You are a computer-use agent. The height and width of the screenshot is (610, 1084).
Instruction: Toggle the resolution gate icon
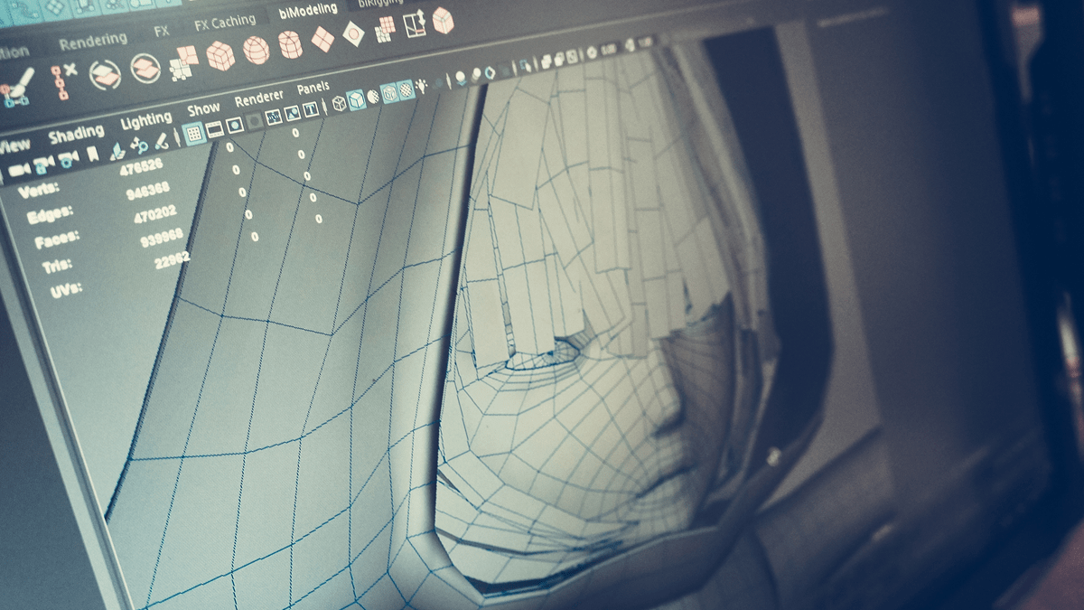tap(235, 126)
